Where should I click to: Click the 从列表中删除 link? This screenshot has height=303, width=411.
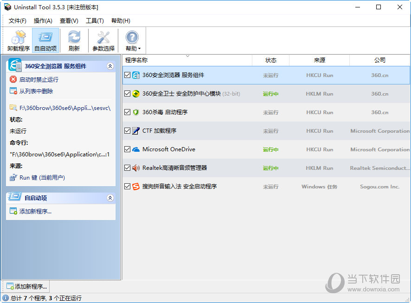(x=36, y=91)
